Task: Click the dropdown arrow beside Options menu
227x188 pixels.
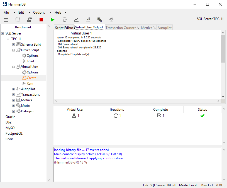Action: point(50,13)
